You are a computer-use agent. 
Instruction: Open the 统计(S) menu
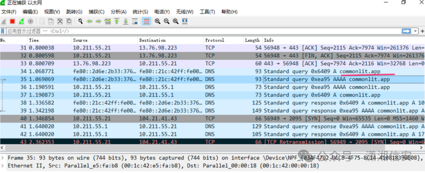coord(140,12)
